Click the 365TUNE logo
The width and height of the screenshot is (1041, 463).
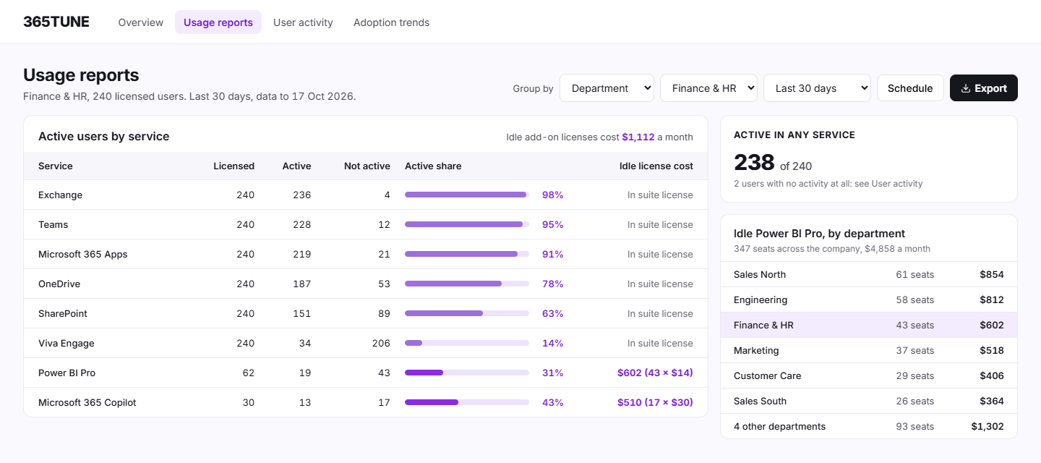(x=56, y=22)
